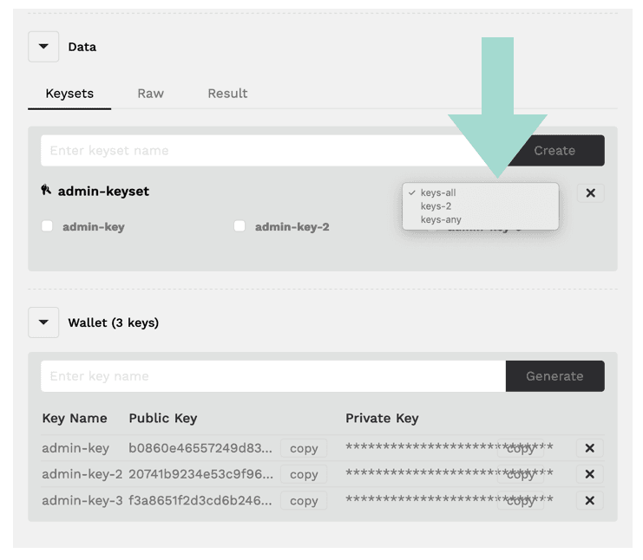This screenshot has width=643, height=560.
Task: Collapse the Wallet (3 keys) section
Action: 43,322
